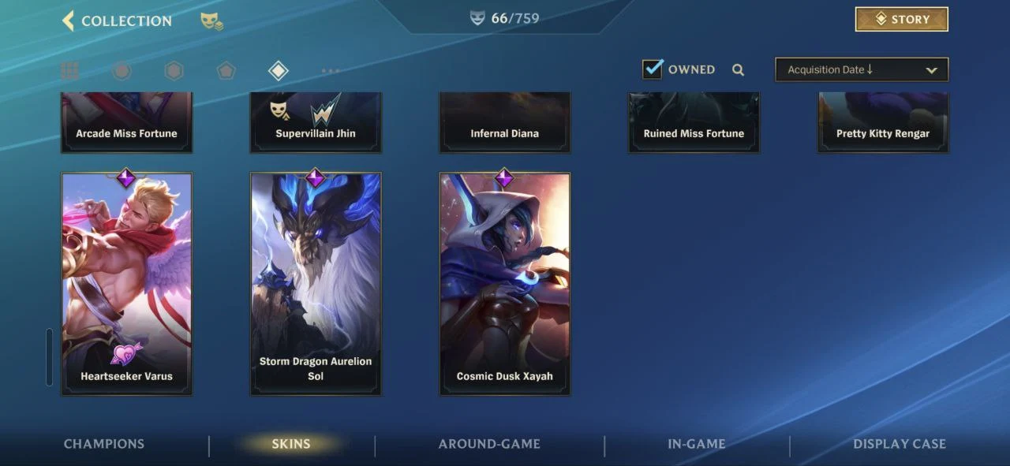Open the Cosmic Dusk Xayah skin card
This screenshot has height=466, width=1010.
(505, 284)
